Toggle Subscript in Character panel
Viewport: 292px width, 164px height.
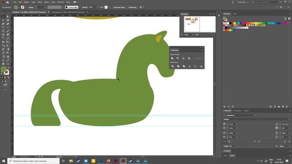259,142
